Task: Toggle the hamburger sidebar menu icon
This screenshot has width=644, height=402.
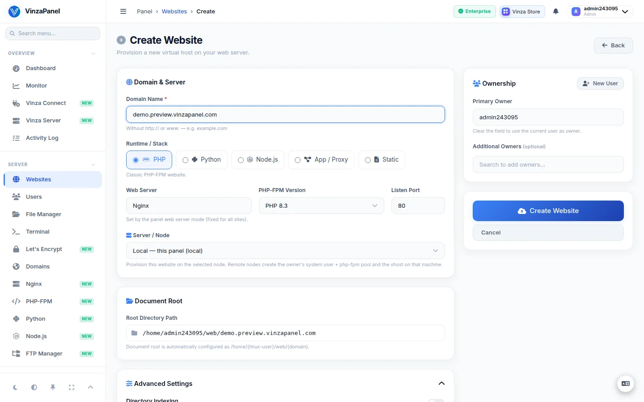Action: tap(123, 12)
